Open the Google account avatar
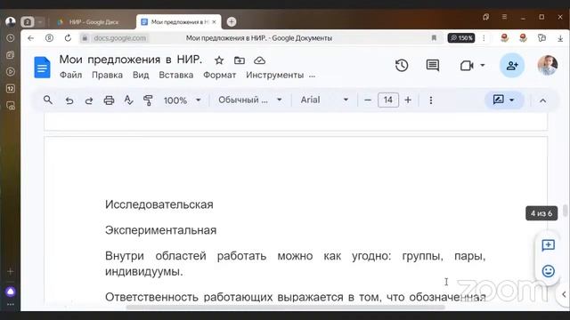Viewport: 570px width, 320px height. 548,66
